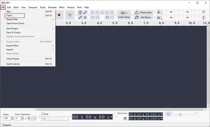Click the horizontal scrollbar left arrow
210x127 pixels.
pyautogui.click(x=36, y=110)
